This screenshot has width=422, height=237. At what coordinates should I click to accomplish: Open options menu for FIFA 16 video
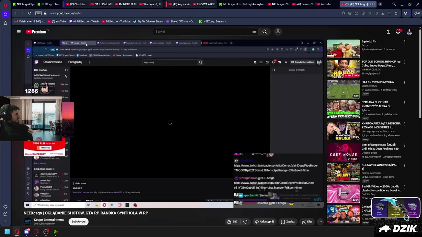point(405,82)
